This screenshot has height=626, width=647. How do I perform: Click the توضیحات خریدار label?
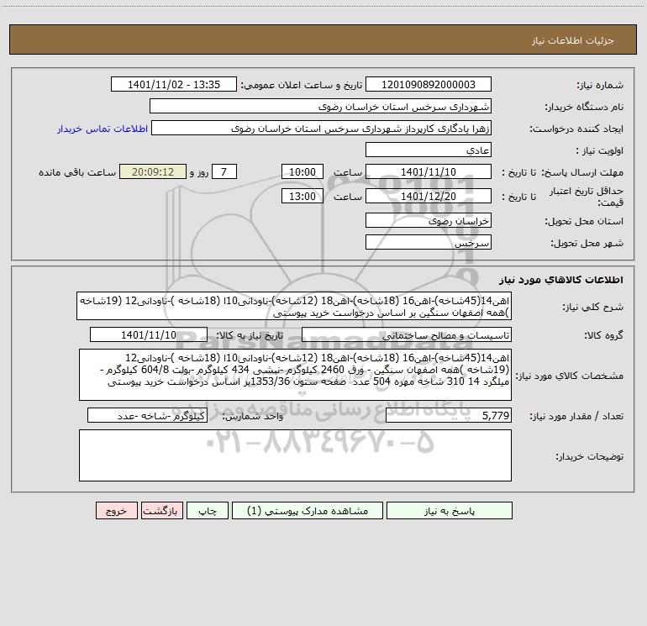(x=590, y=456)
